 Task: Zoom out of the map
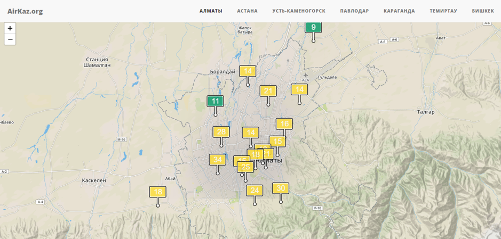10,39
